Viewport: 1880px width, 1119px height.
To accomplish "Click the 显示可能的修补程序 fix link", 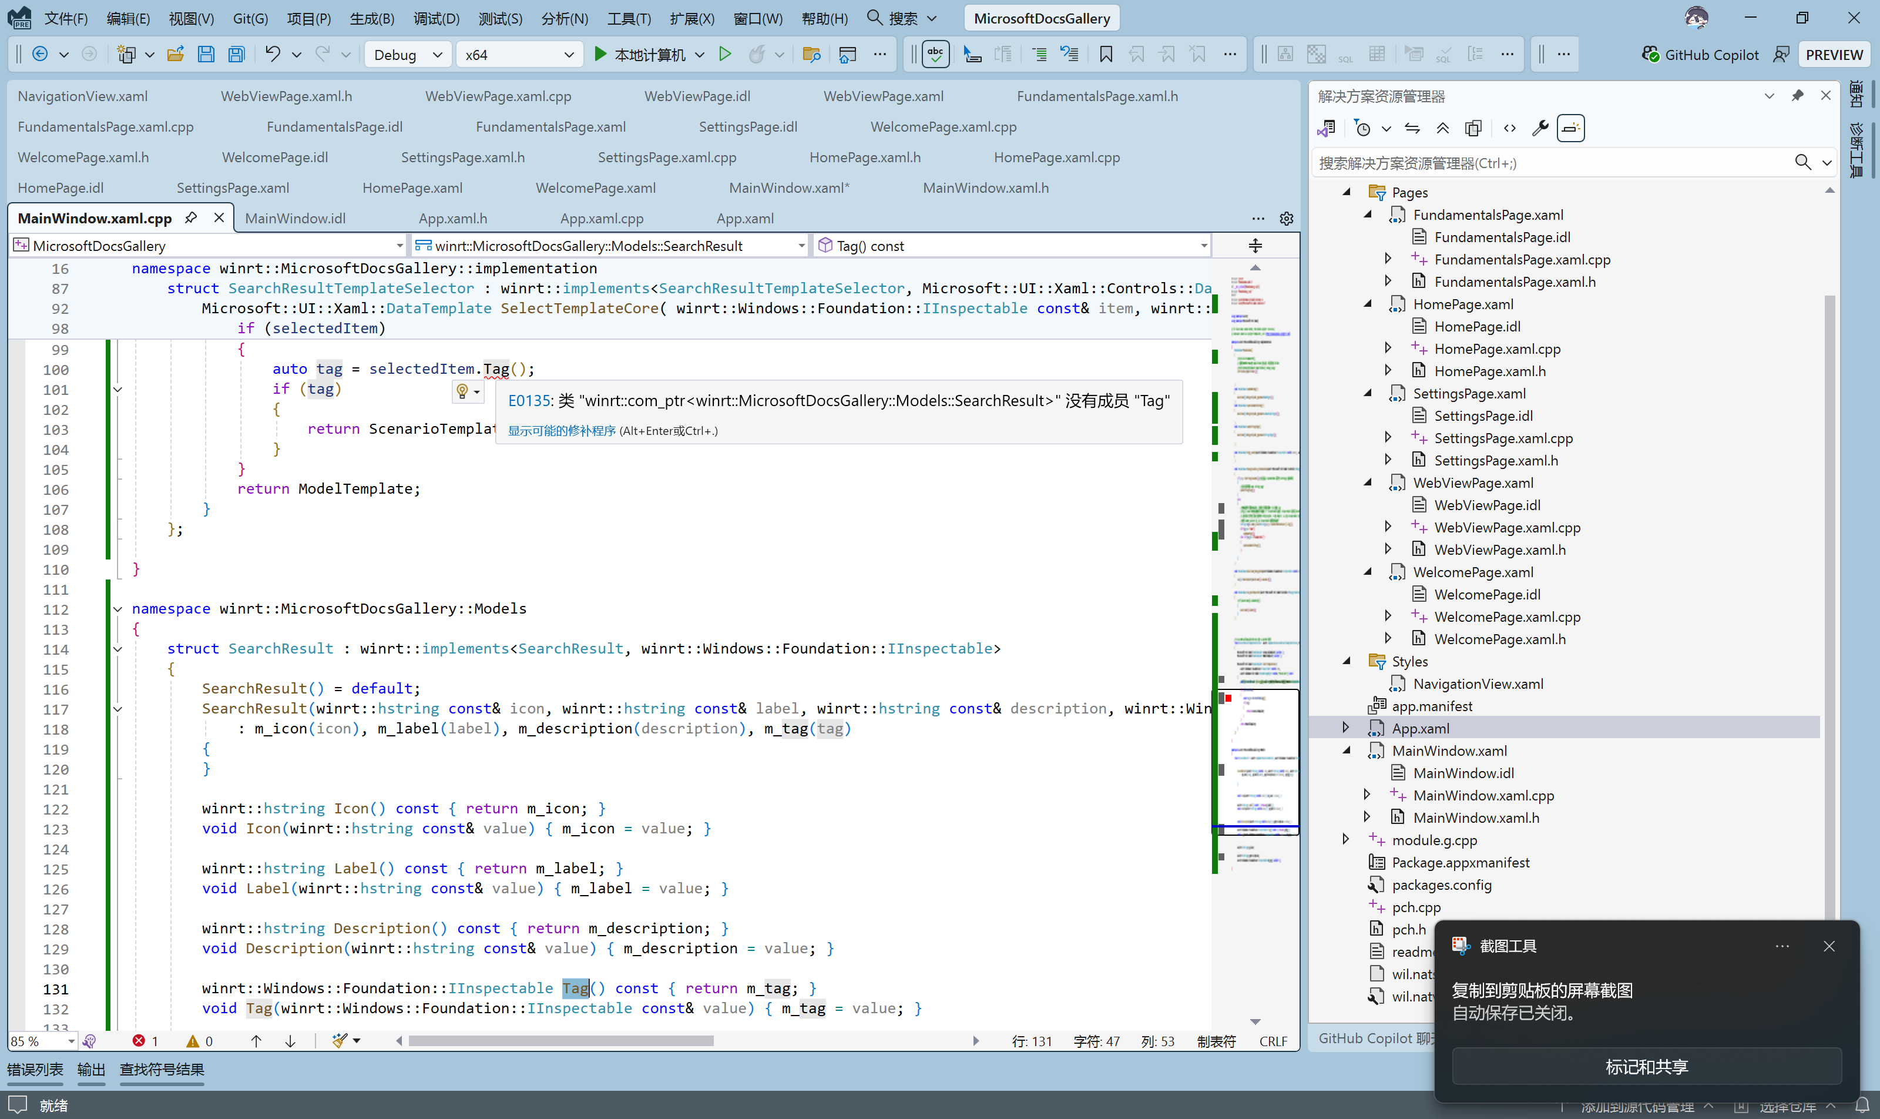I will [562, 430].
